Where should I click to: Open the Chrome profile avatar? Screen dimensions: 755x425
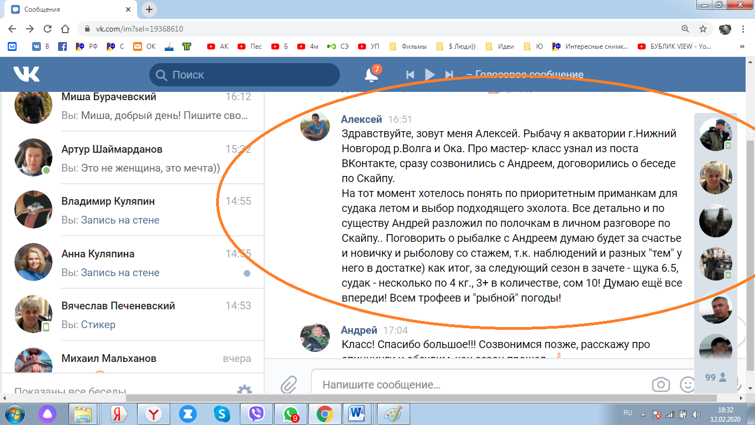point(725,29)
